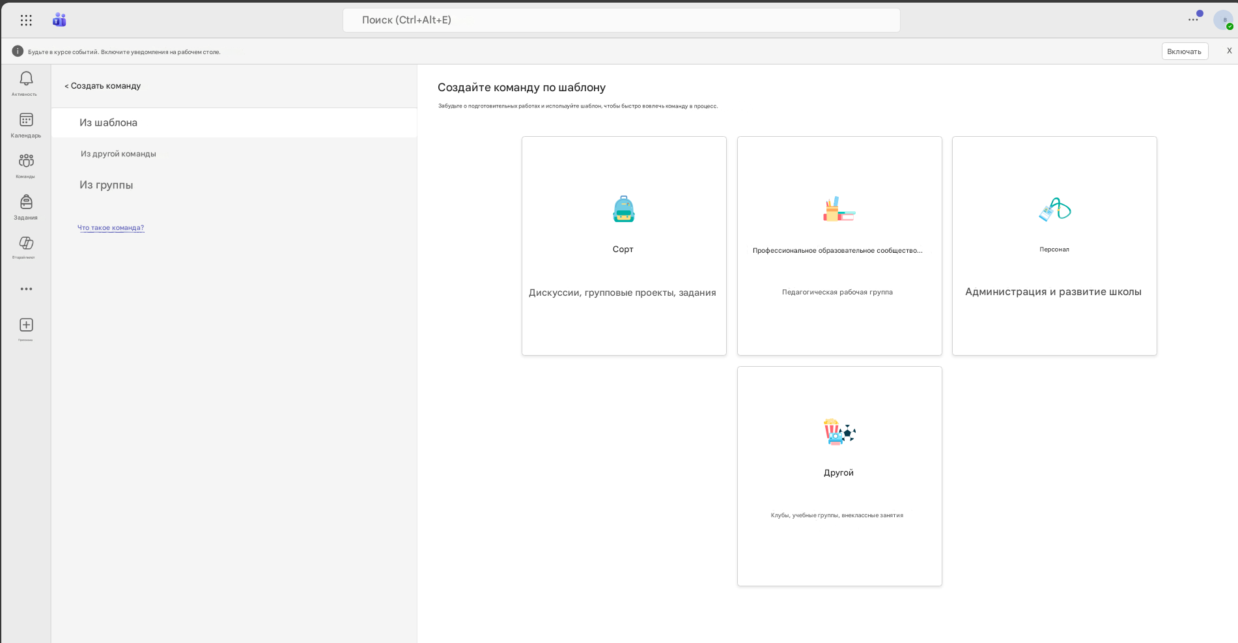Open the profile avatar menu
This screenshot has height=643, width=1238.
(x=1222, y=20)
